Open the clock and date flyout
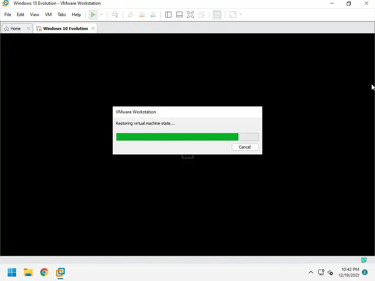 pos(349,272)
